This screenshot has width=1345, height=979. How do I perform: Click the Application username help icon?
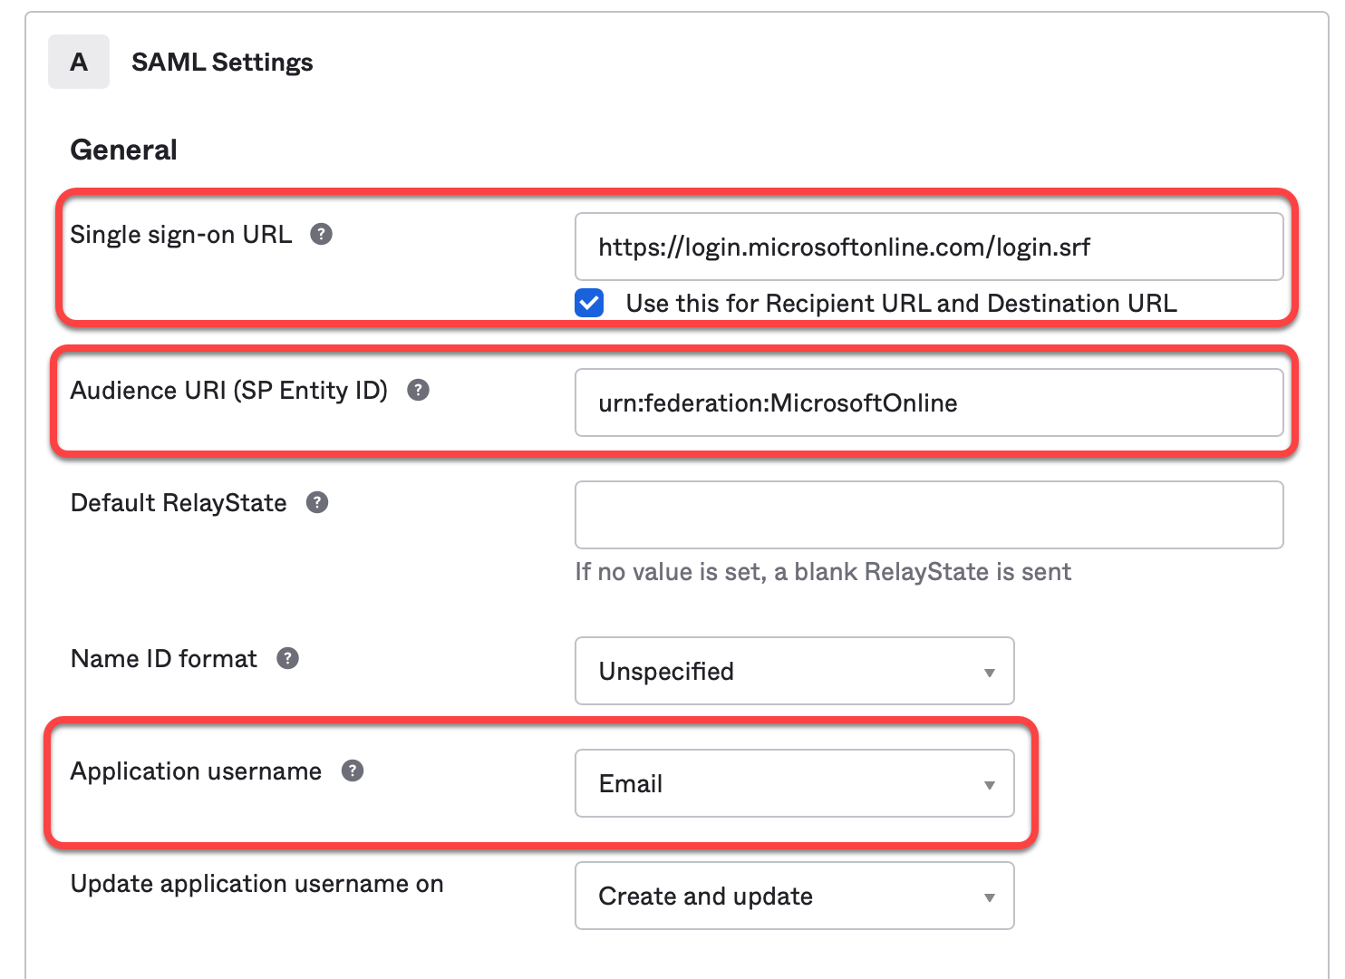coord(353,771)
